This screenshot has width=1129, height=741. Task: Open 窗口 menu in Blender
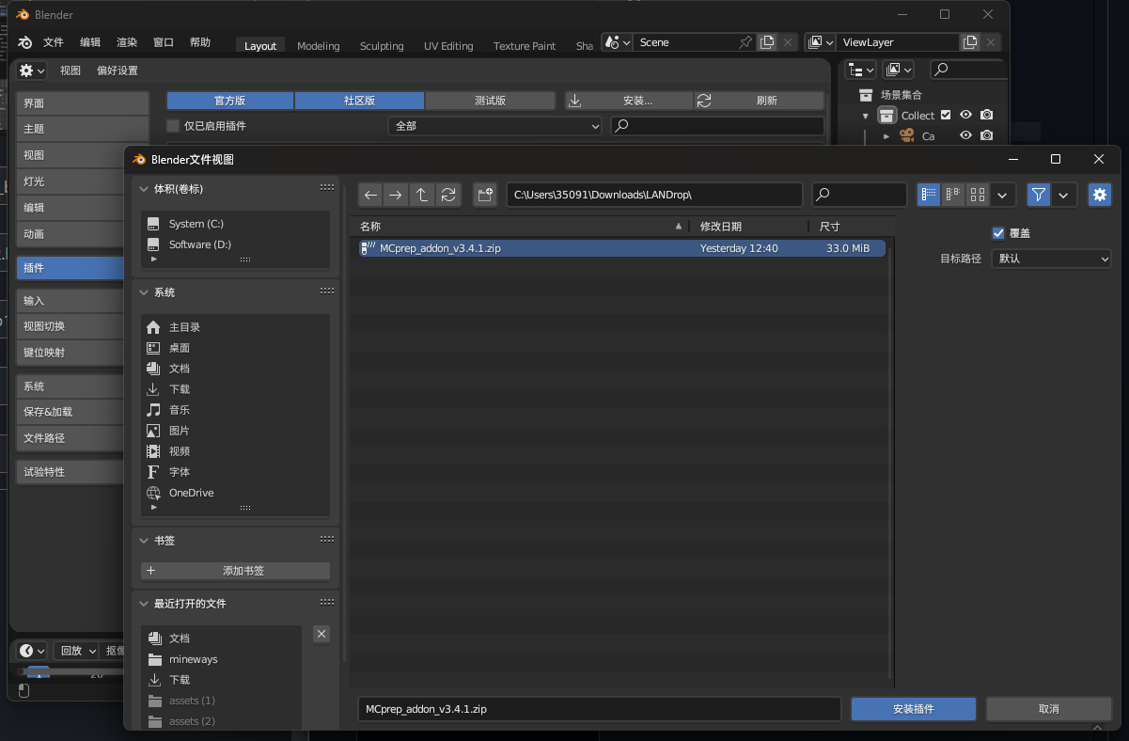pyautogui.click(x=164, y=42)
